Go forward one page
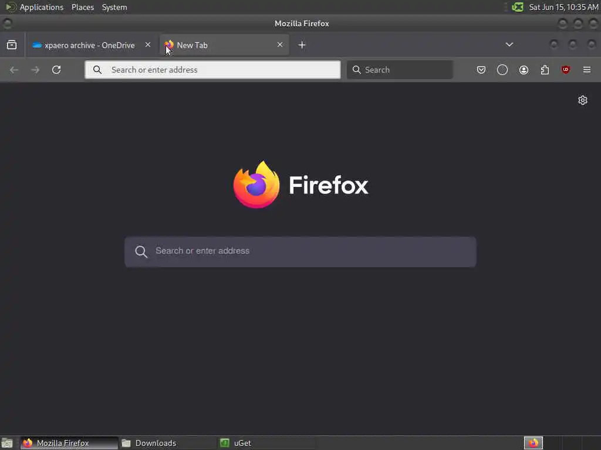The width and height of the screenshot is (601, 450). [x=35, y=70]
